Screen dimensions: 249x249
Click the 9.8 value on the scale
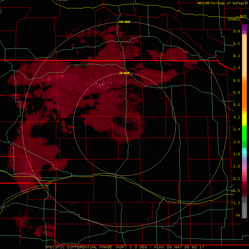click(237, 31)
